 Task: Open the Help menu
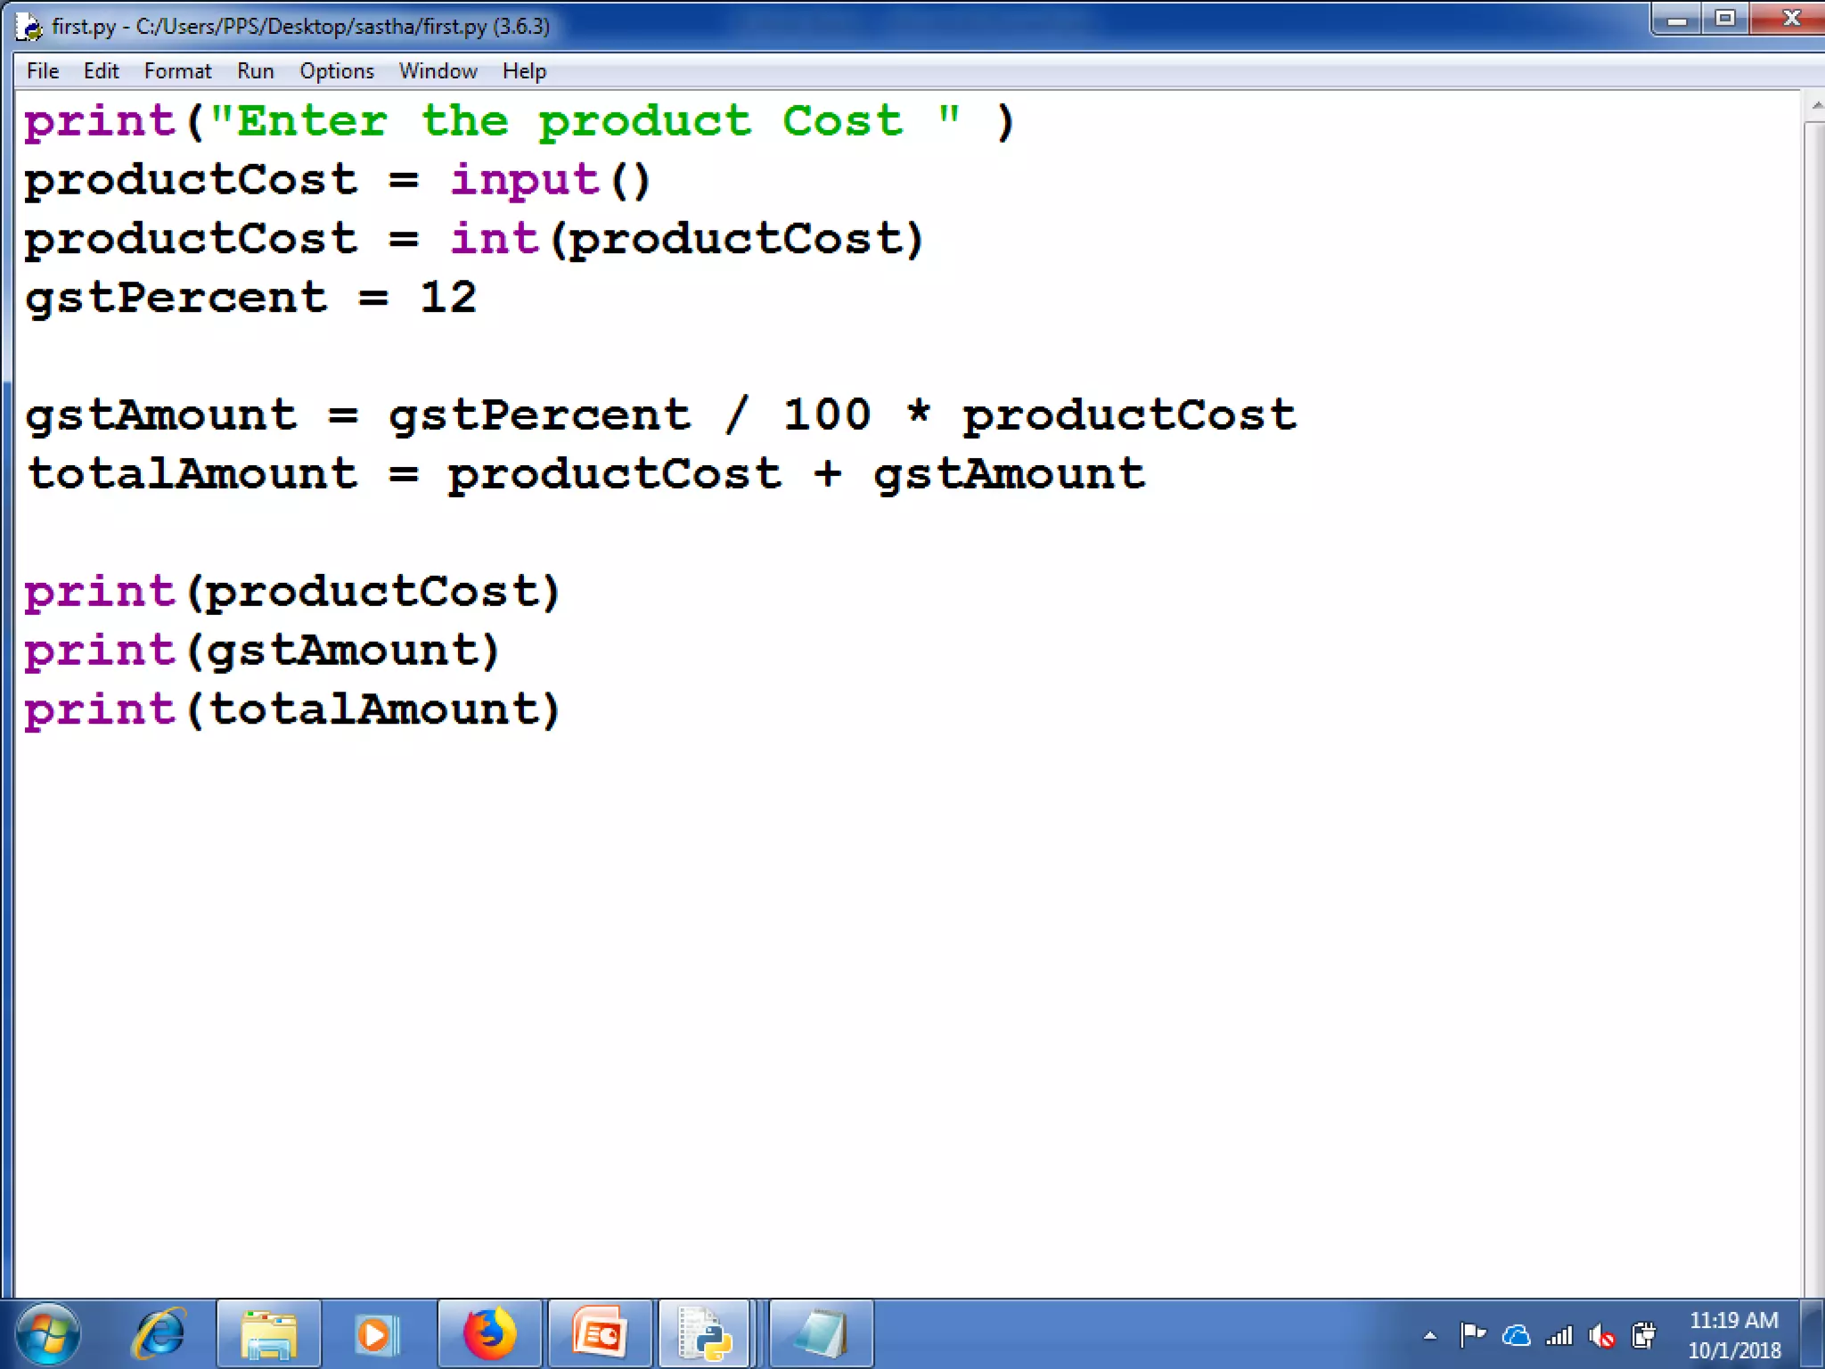(524, 71)
